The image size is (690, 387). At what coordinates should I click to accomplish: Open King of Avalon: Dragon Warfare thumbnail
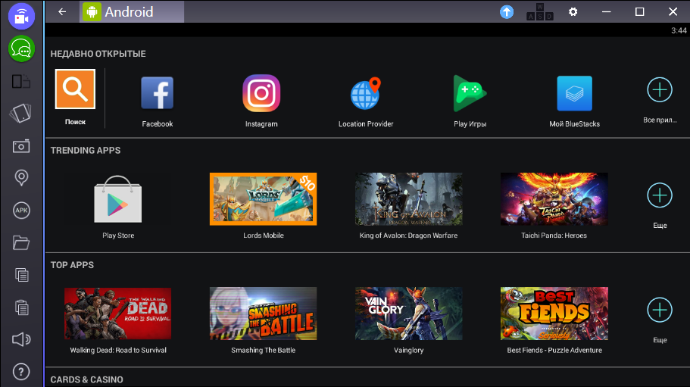pyautogui.click(x=408, y=198)
